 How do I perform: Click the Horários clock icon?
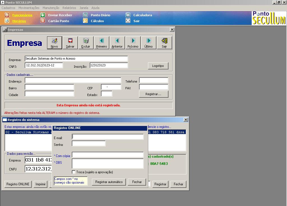click(7, 21)
